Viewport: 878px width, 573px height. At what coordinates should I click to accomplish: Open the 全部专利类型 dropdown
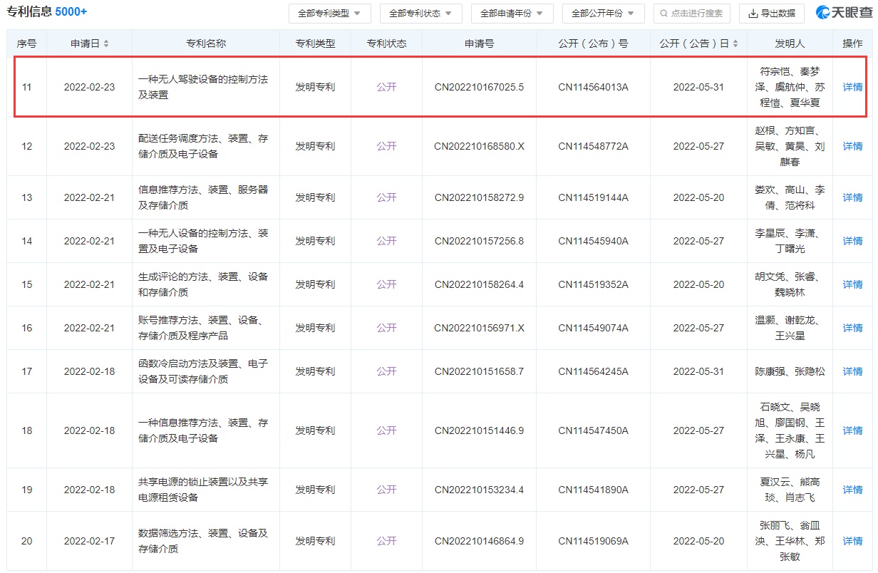(x=329, y=14)
